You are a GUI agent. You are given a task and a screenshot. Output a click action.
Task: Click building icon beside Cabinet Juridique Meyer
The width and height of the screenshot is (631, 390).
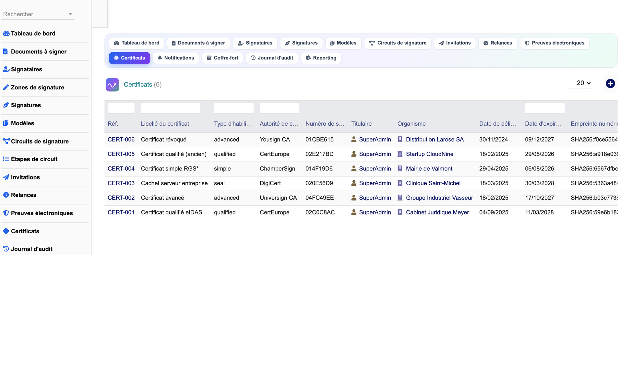(400, 212)
